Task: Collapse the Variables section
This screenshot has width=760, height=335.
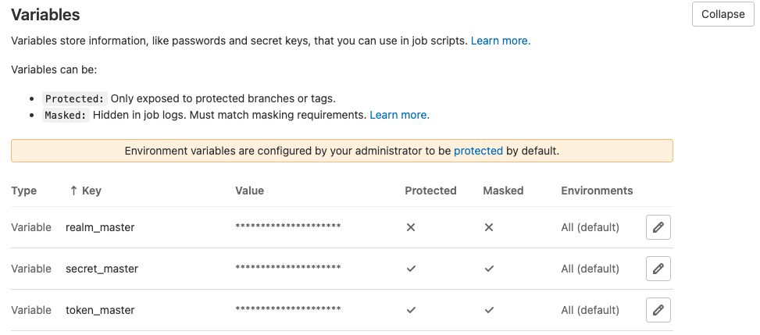Action: click(x=723, y=14)
